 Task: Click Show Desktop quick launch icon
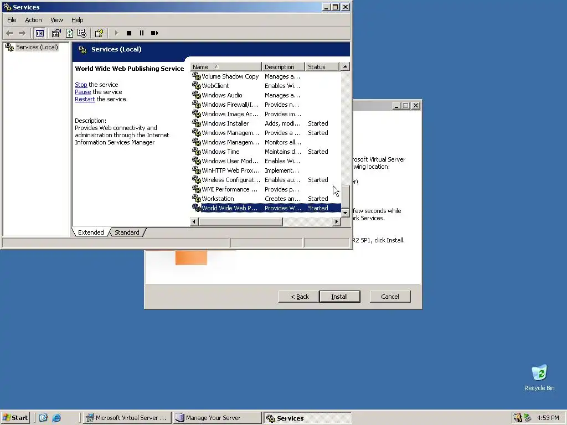coord(43,418)
